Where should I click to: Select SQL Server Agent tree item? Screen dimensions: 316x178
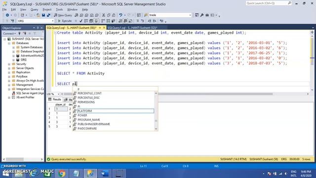(30, 93)
